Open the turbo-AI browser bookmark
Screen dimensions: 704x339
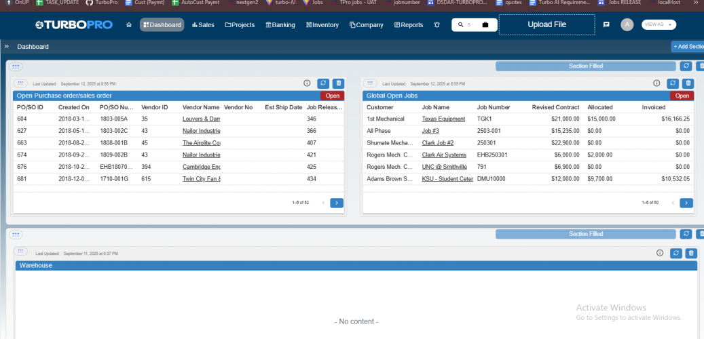point(280,2)
